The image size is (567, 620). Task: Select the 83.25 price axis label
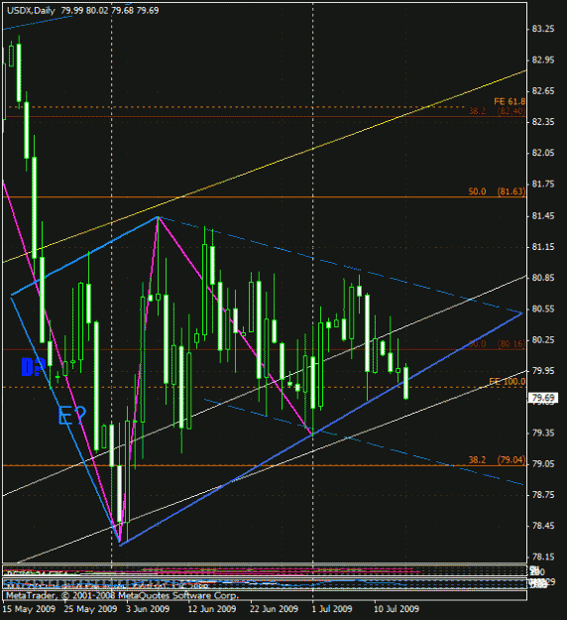(x=543, y=29)
